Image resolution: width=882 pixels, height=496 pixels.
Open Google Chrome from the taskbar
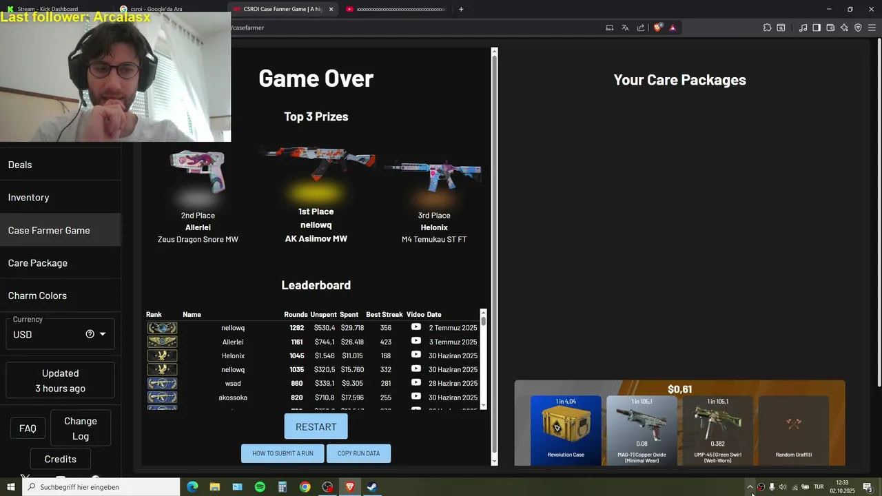pyautogui.click(x=305, y=487)
